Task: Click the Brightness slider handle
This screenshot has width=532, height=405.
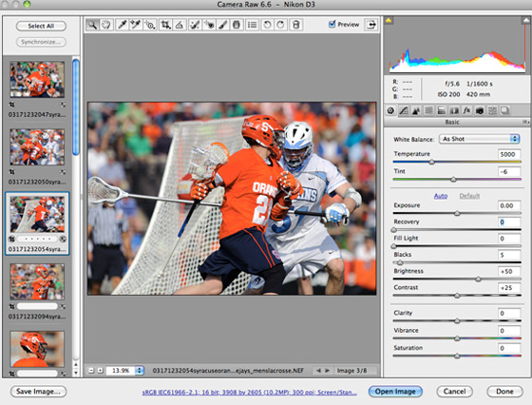Action: pyautogui.click(x=478, y=280)
